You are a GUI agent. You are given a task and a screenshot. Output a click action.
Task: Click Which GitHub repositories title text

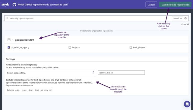click(x=43, y=5)
